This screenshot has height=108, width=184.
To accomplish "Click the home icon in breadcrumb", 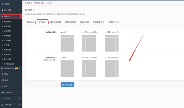I will pyautogui.click(x=25, y=3).
